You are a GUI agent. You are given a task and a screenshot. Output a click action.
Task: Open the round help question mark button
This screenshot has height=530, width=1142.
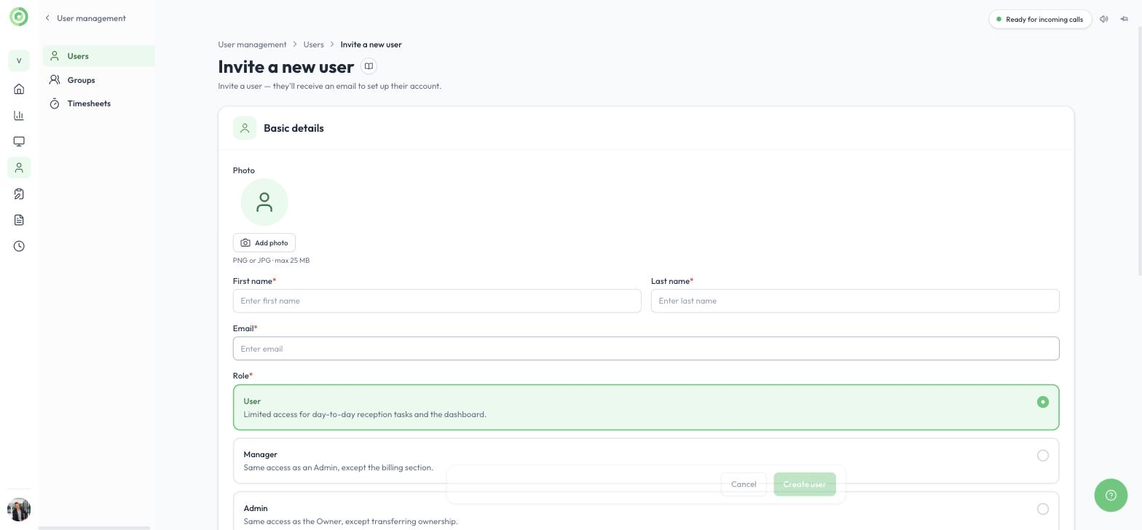1111,495
